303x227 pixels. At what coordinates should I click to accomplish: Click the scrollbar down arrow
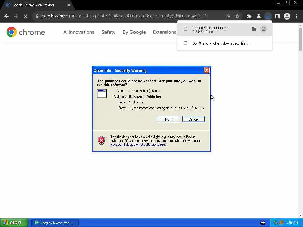pyautogui.click(x=300, y=215)
